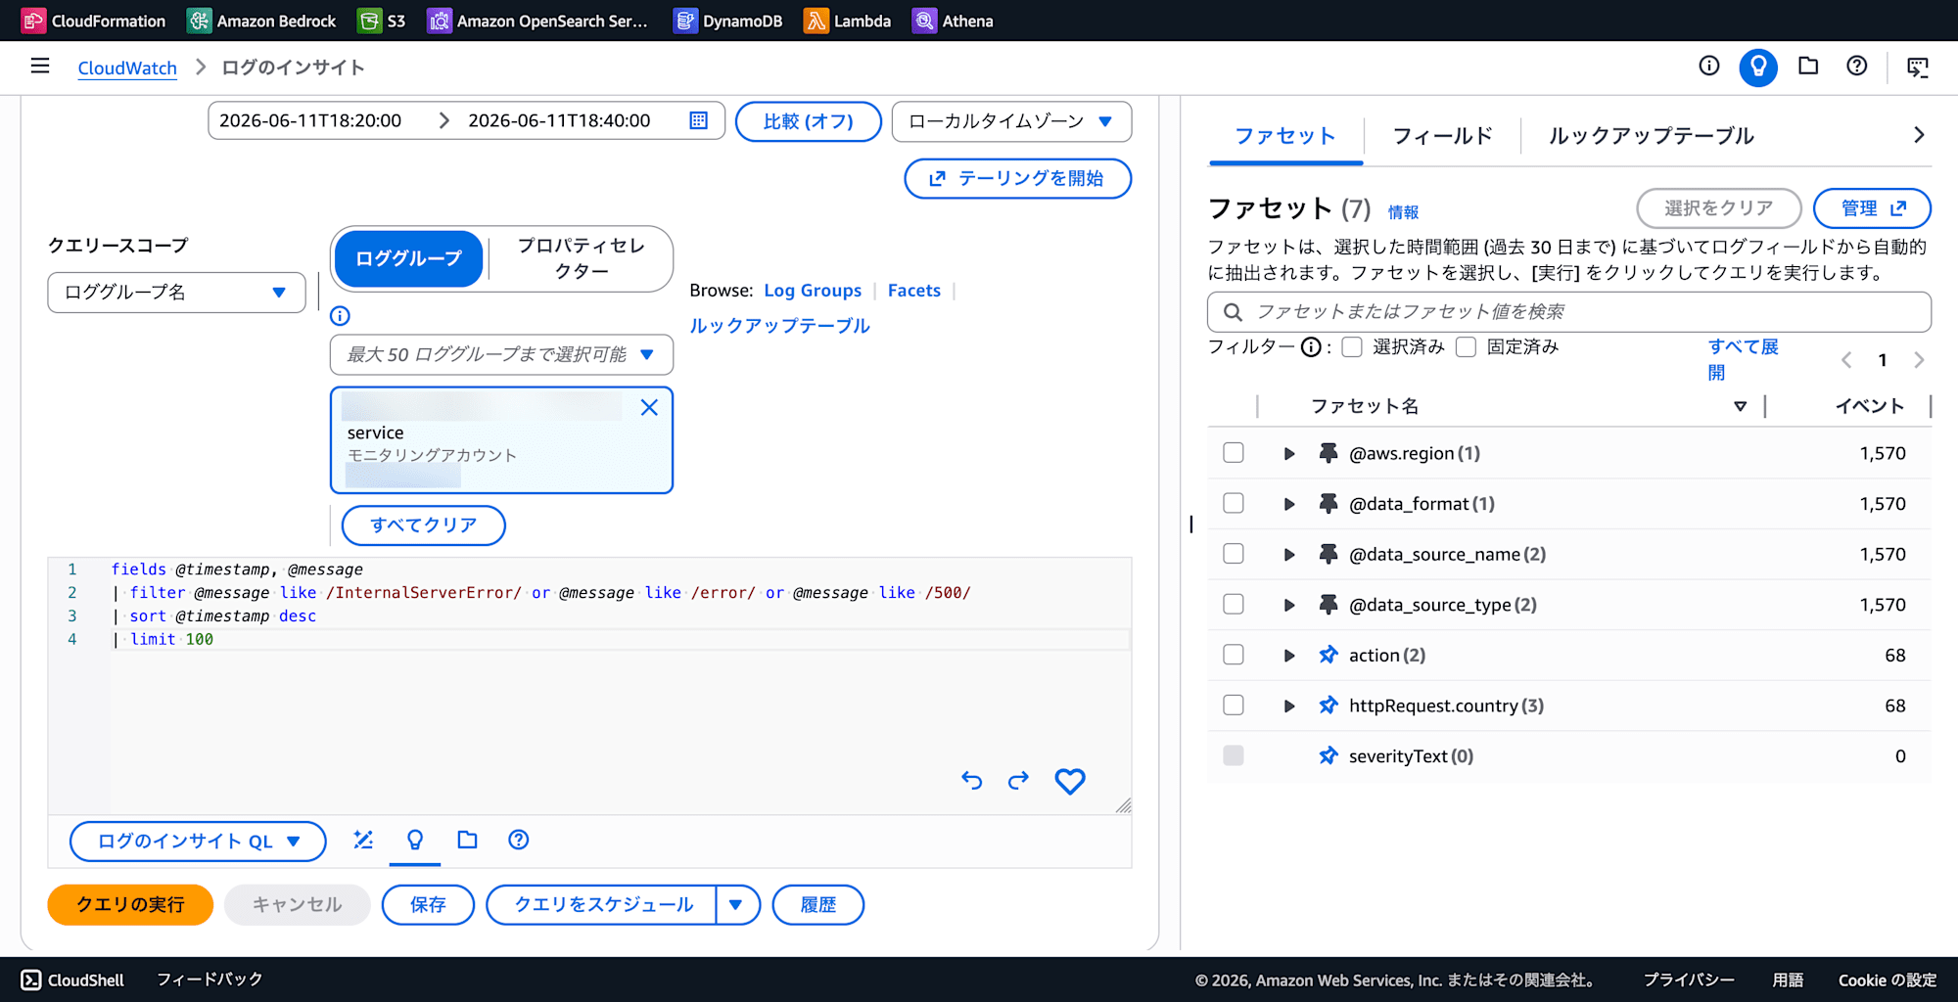Select the @aws.region facet checkbox
The image size is (1958, 1002).
click(1234, 452)
